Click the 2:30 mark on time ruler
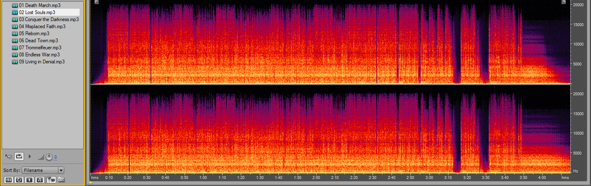 [373, 177]
